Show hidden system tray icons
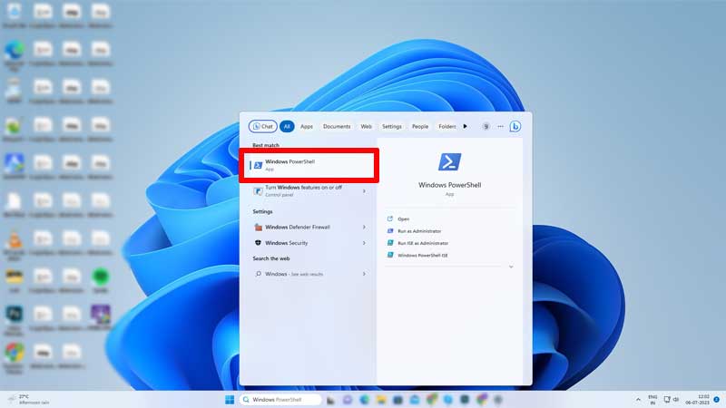This screenshot has width=726, height=408. pos(639,400)
